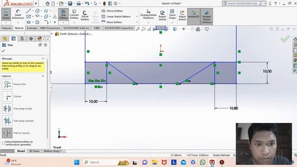This screenshot has height=167, width=297.
Task: Click the DisplayManager tab icon
Action: click(39, 39)
